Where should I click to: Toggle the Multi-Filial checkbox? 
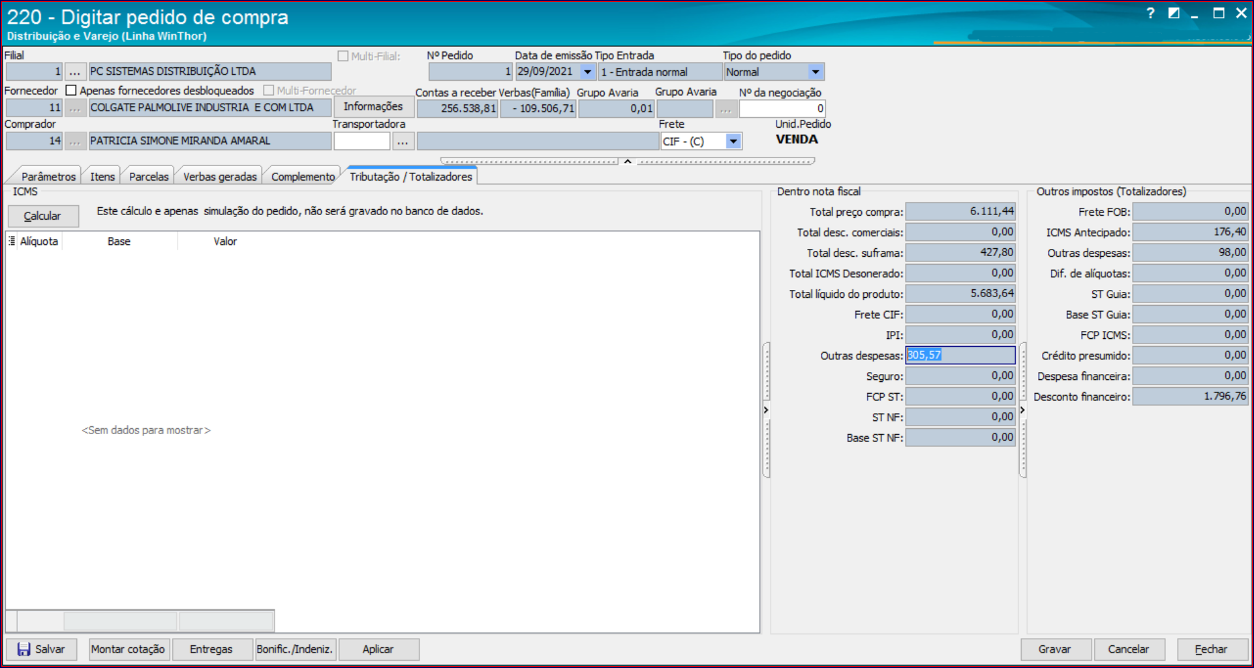(343, 56)
